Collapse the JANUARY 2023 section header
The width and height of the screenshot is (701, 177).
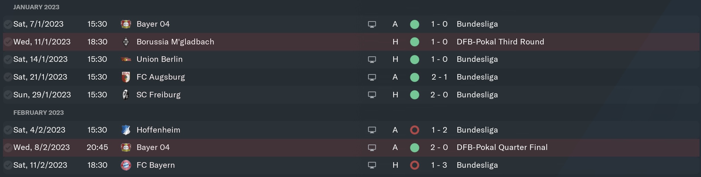(x=36, y=7)
